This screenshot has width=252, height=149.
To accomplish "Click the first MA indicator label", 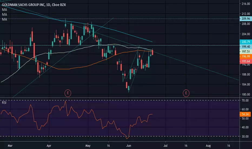I will coord(5,10).
